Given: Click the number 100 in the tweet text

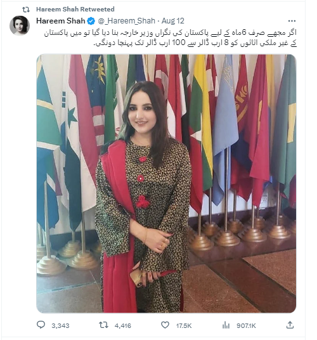Looking at the screenshot, I should pos(179,43).
